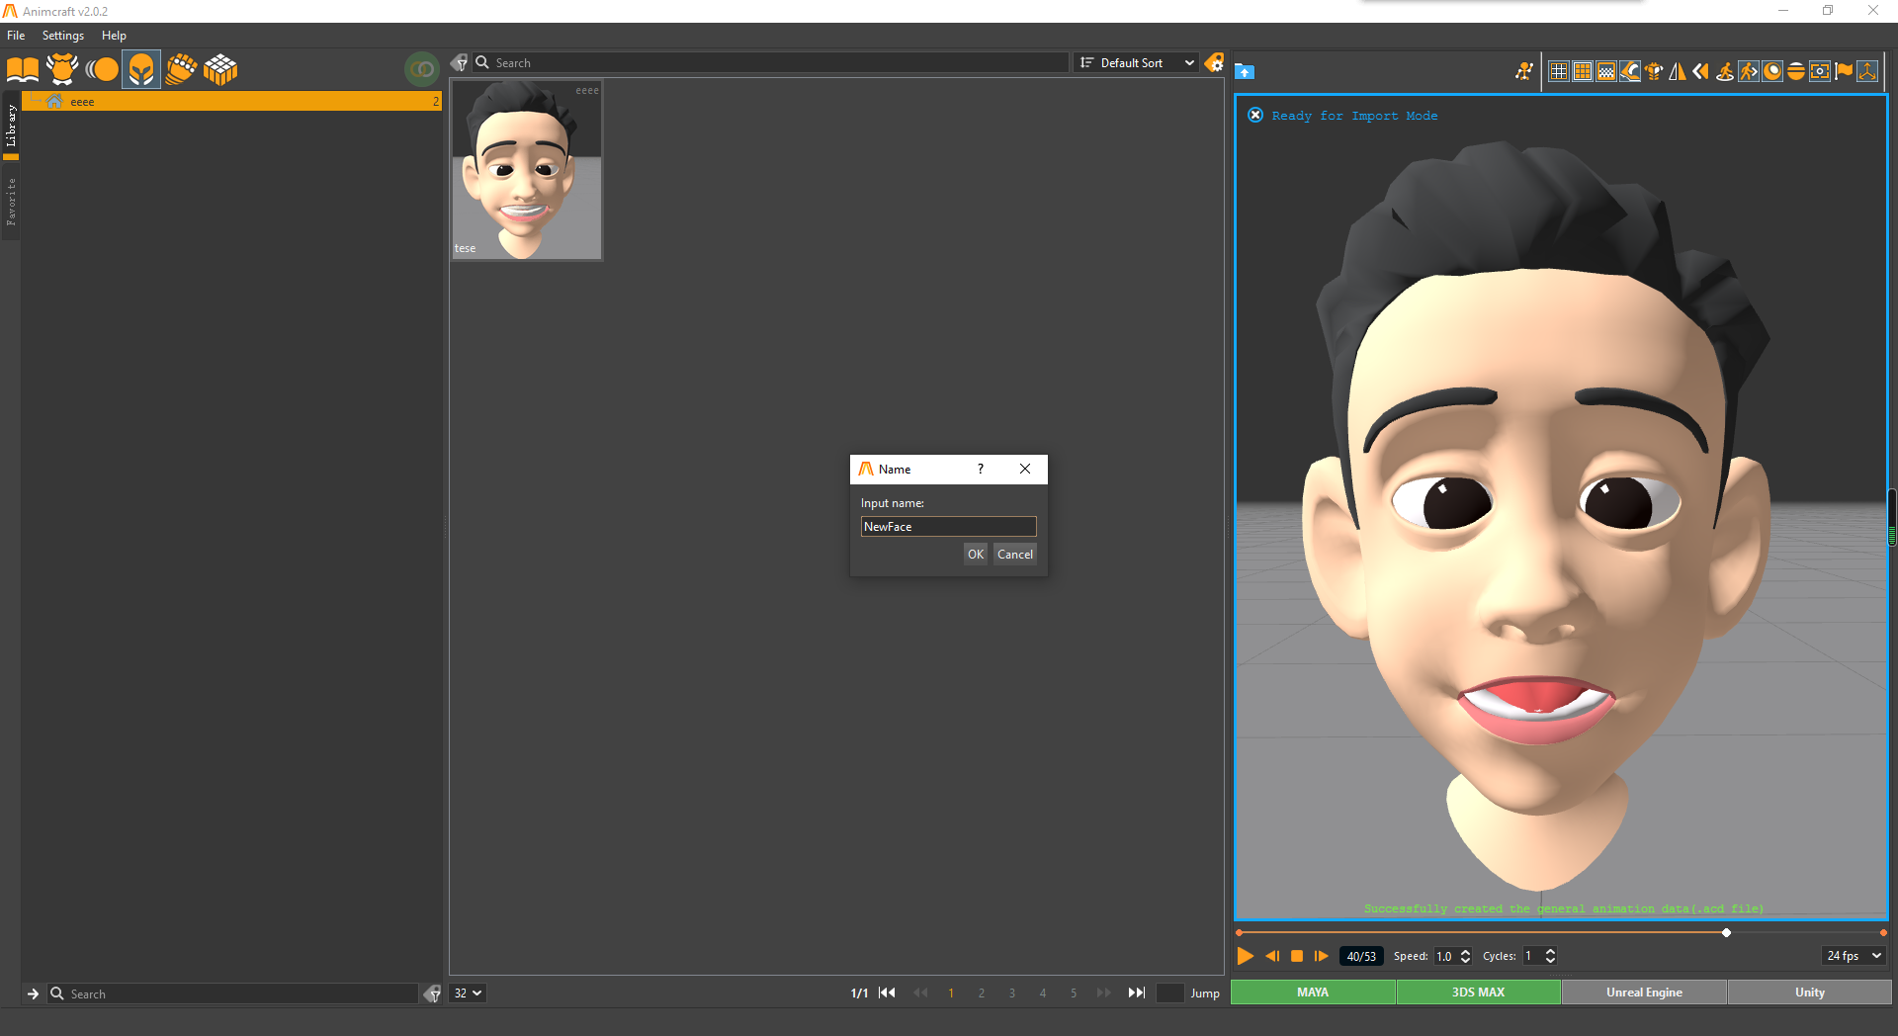The width and height of the screenshot is (1898, 1036).
Task: Confirm the name with OK
Action: click(976, 555)
